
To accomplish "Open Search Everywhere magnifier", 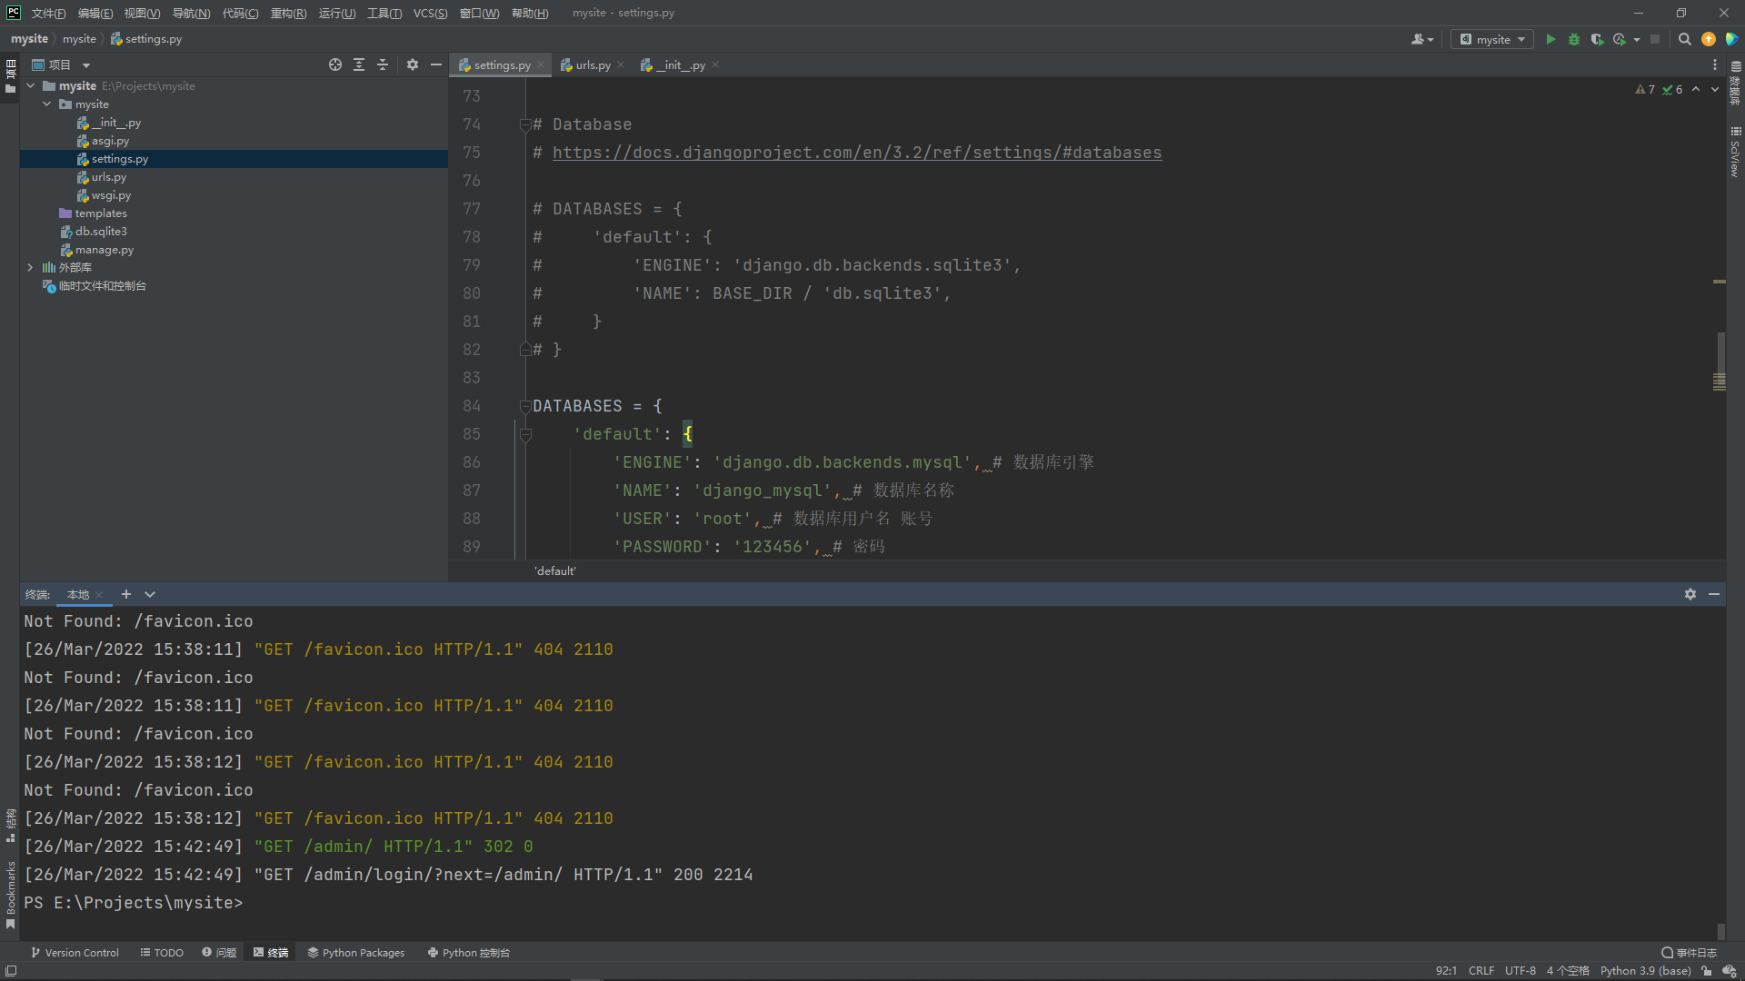I will click(1684, 39).
